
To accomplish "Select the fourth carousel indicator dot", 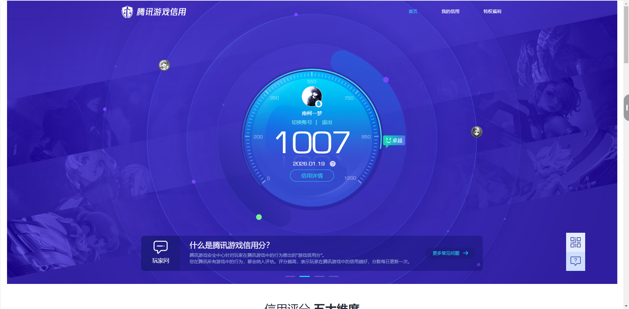I will pyautogui.click(x=334, y=277).
